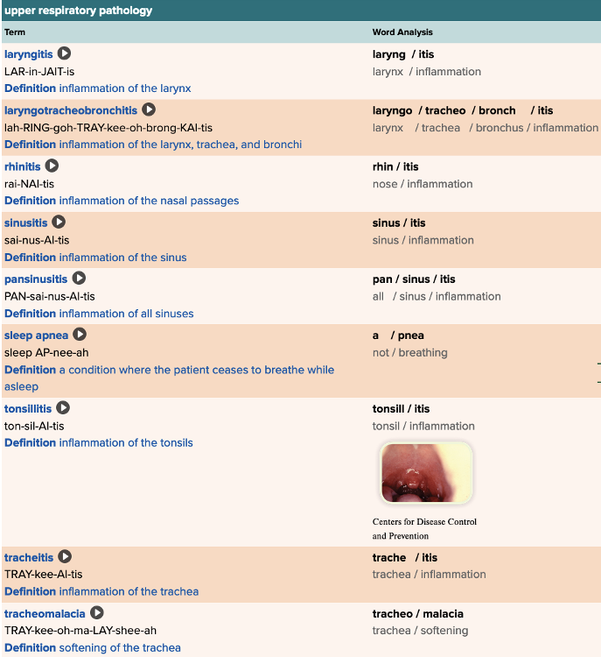This screenshot has height=657, width=601.
Task: Open the tonsillitis throat photo
Action: coord(426,473)
